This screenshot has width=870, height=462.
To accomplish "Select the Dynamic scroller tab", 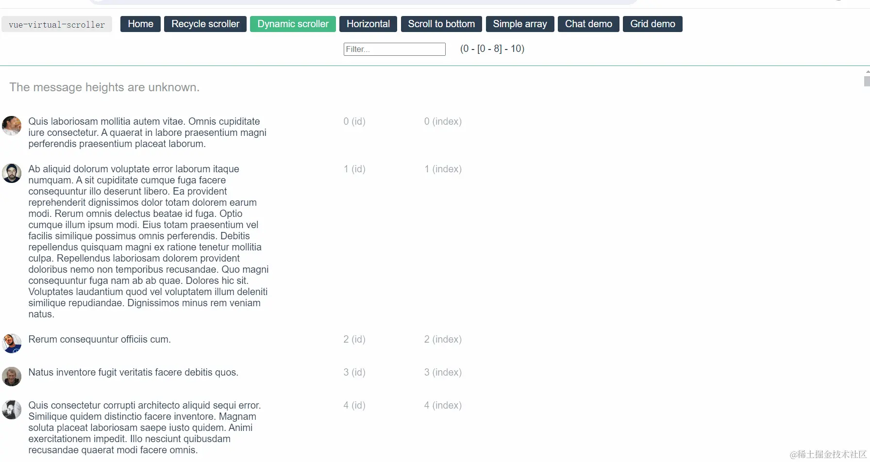I will pyautogui.click(x=293, y=24).
